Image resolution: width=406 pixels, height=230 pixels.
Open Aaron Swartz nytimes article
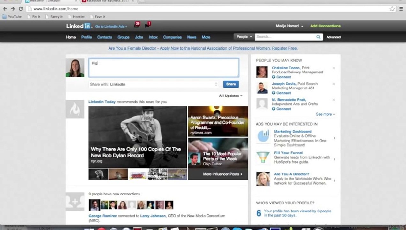tap(218, 121)
